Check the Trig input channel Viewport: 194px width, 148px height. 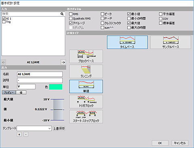click(4, 22)
